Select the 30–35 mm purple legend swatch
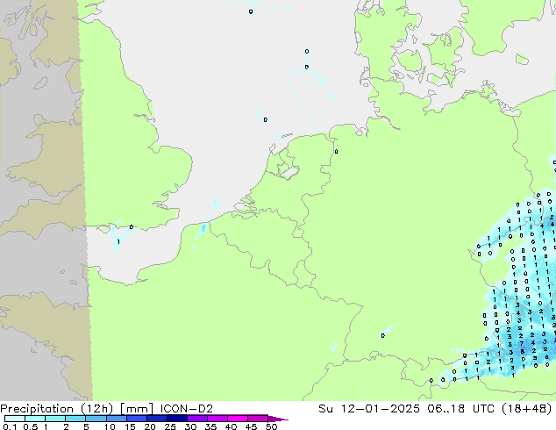Screen dimensions: 556x430 tap(197, 419)
